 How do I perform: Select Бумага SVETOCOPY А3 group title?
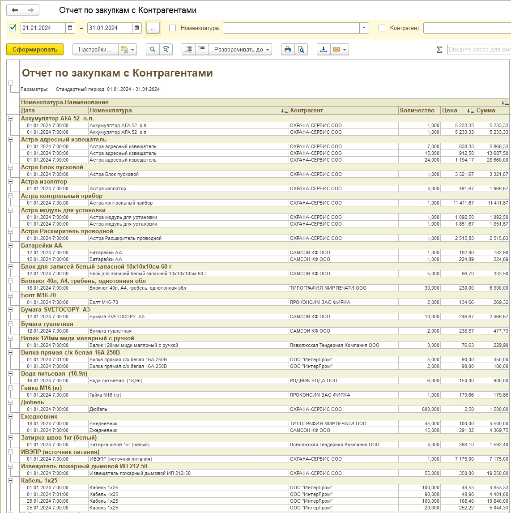tap(55, 309)
